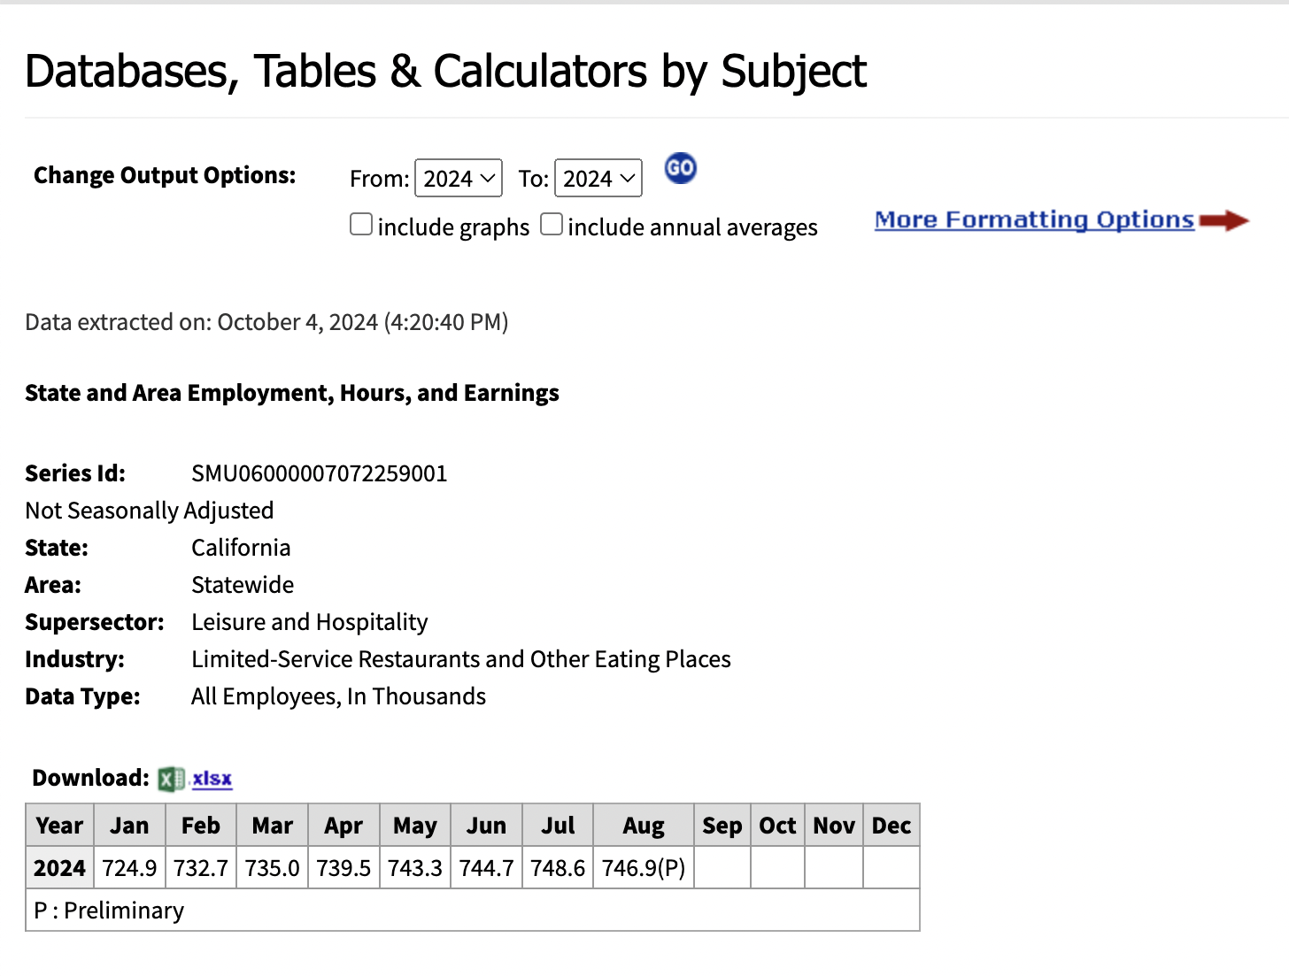
Task: Click the Jun column header
Action: click(x=487, y=826)
